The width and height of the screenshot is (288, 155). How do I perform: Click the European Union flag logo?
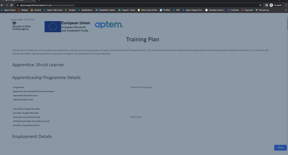(x=53, y=27)
